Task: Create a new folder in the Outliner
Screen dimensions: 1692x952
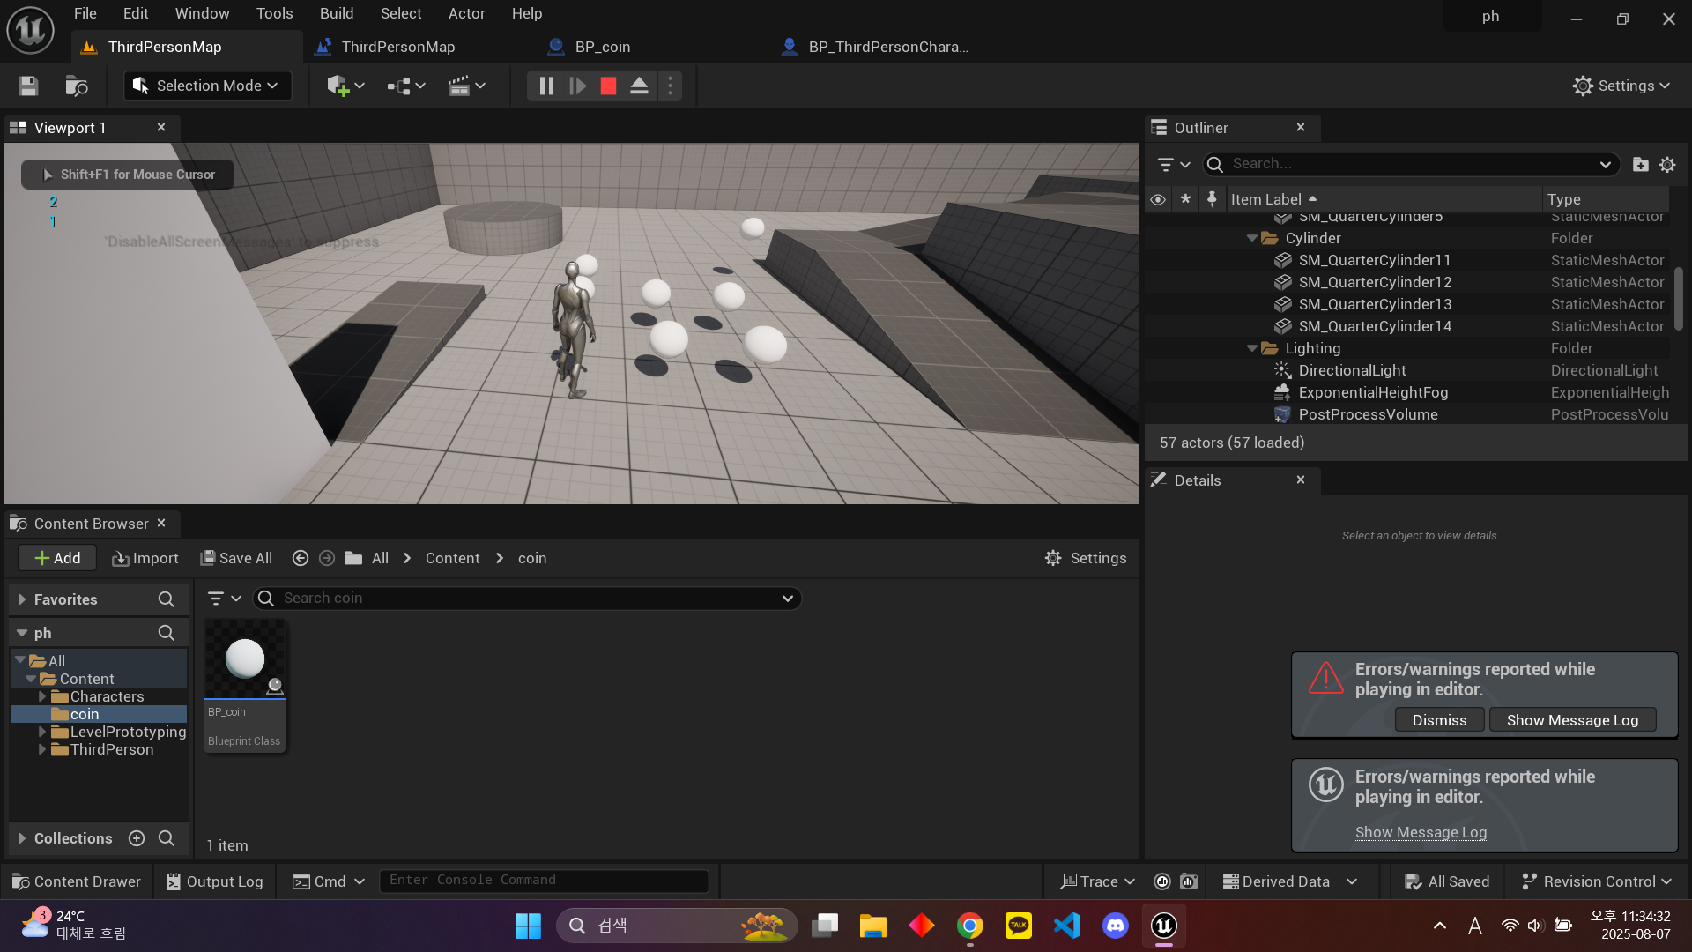Action: [x=1640, y=164]
